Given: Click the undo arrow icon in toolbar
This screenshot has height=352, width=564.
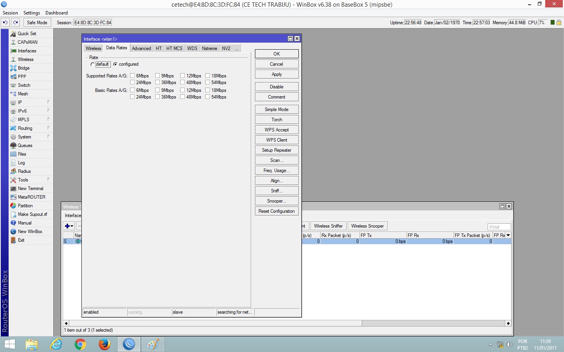Looking at the screenshot, I should (x=5, y=22).
